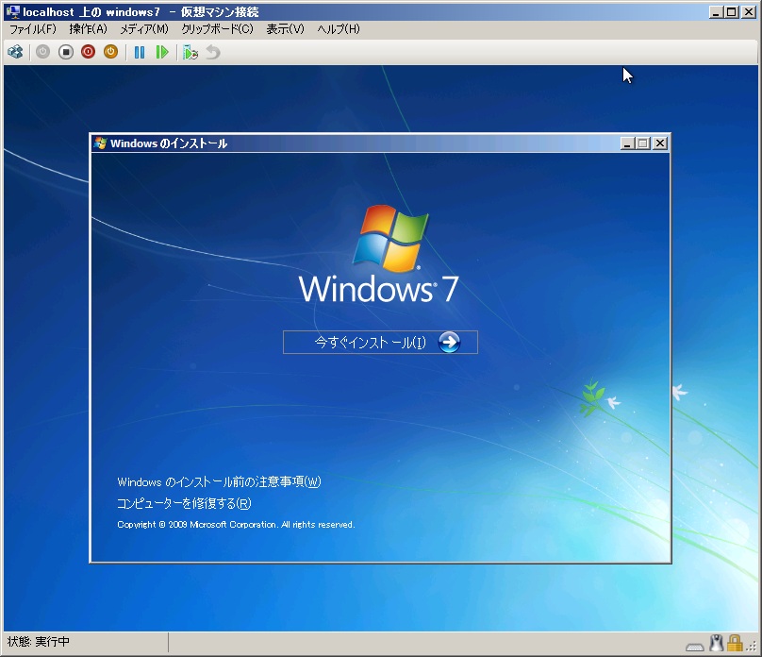Image resolution: width=762 pixels, height=657 pixels.
Task: Take a snapshot of the VM
Action: pyautogui.click(x=190, y=52)
